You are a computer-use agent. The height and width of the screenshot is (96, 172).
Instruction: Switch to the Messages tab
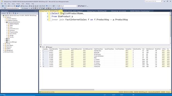tap(49, 47)
